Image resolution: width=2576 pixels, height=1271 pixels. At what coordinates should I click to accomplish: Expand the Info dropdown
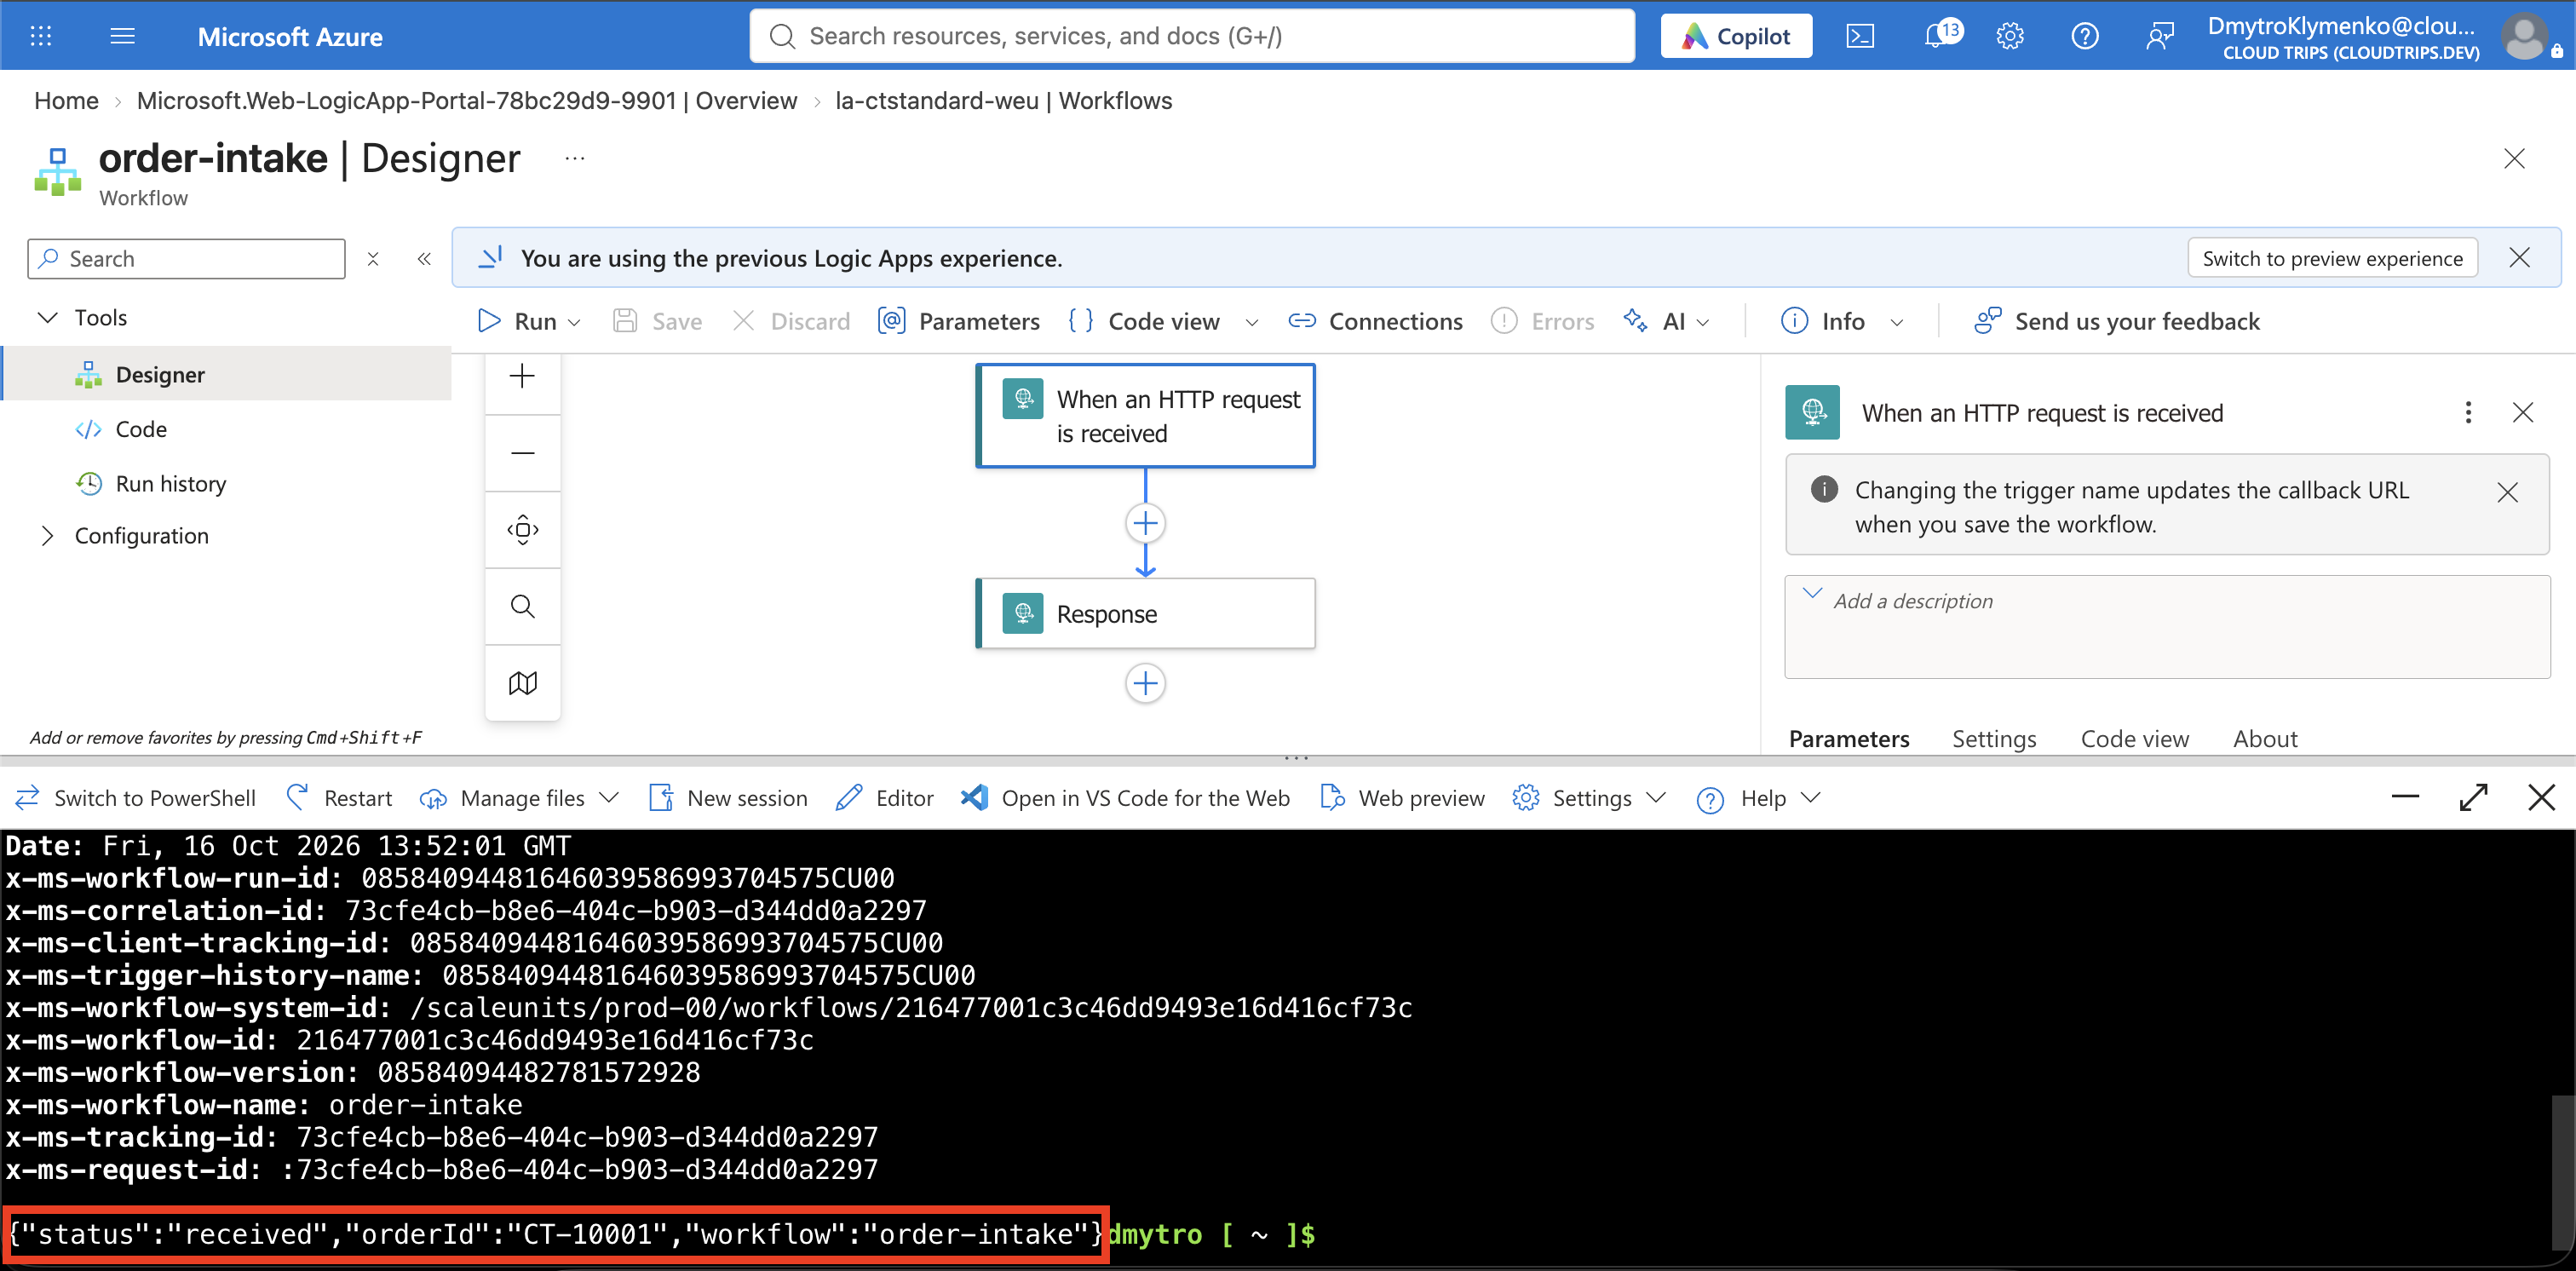coord(1896,322)
